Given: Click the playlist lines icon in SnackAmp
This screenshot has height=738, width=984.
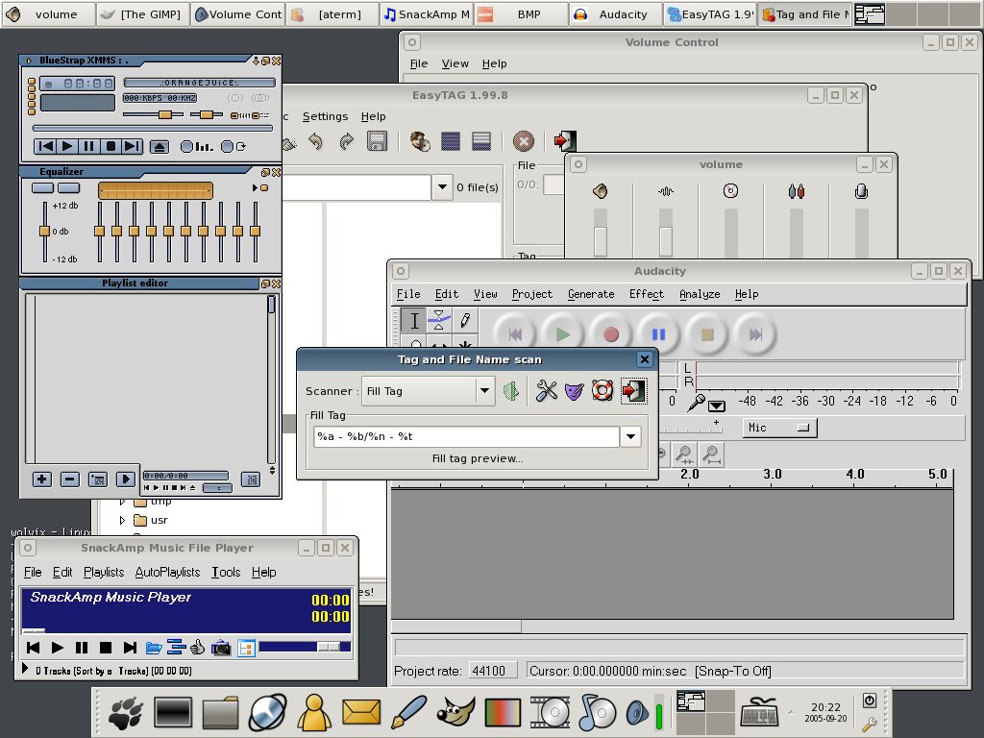Looking at the screenshot, I should [176, 647].
